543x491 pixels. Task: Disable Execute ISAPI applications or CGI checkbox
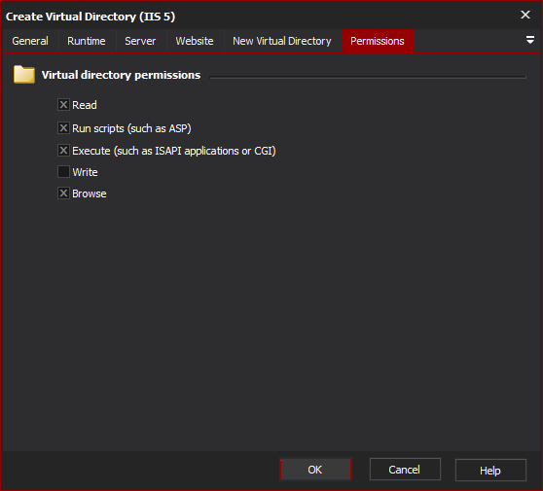click(x=63, y=151)
